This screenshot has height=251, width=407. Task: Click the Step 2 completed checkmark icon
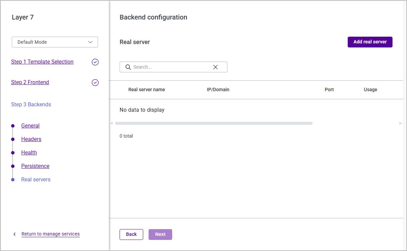[x=95, y=82]
